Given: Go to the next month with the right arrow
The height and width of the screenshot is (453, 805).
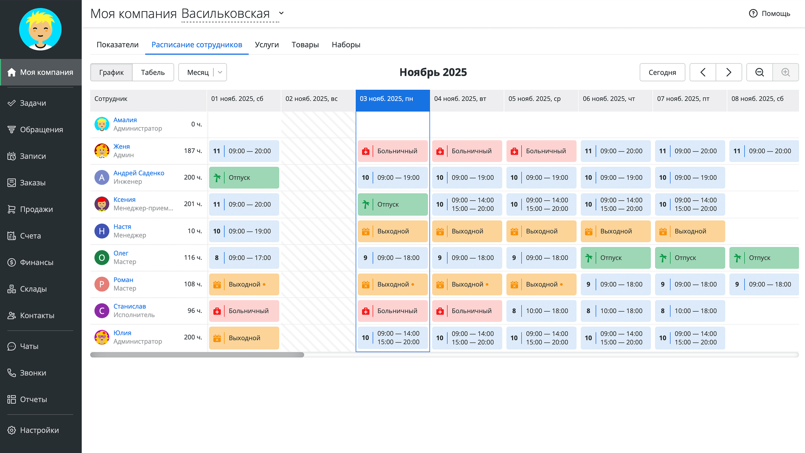Looking at the screenshot, I should (x=729, y=72).
